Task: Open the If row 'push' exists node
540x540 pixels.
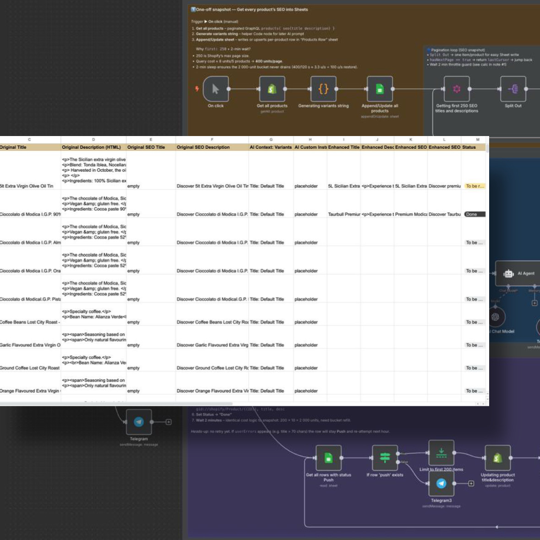Action: click(x=385, y=458)
